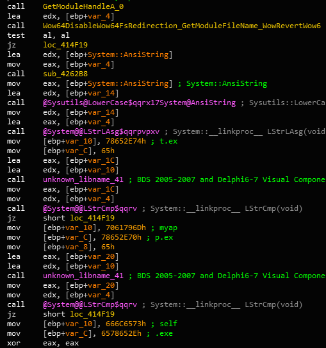The image size is (326, 348).
Task: Click var_20 in the 'lea eax' line
Action: click(x=101, y=256)
